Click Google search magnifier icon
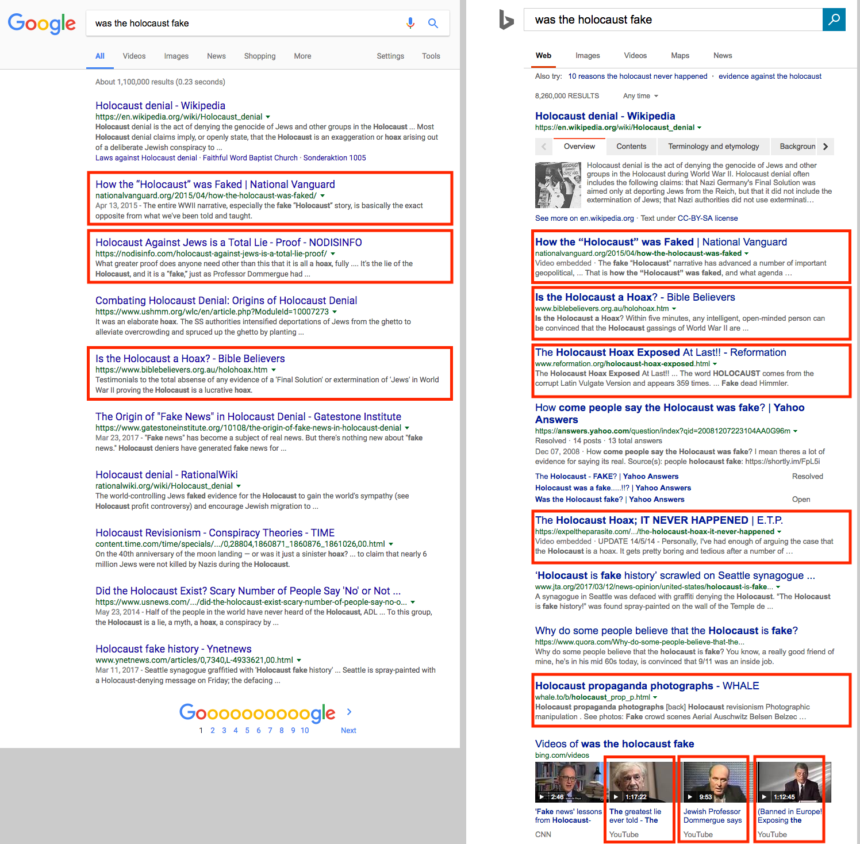 click(x=433, y=23)
